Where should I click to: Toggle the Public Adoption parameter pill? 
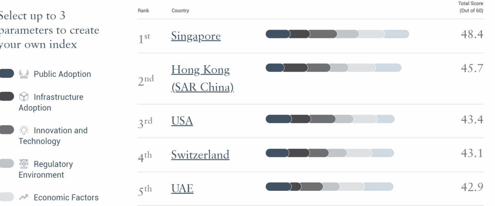click(7, 74)
